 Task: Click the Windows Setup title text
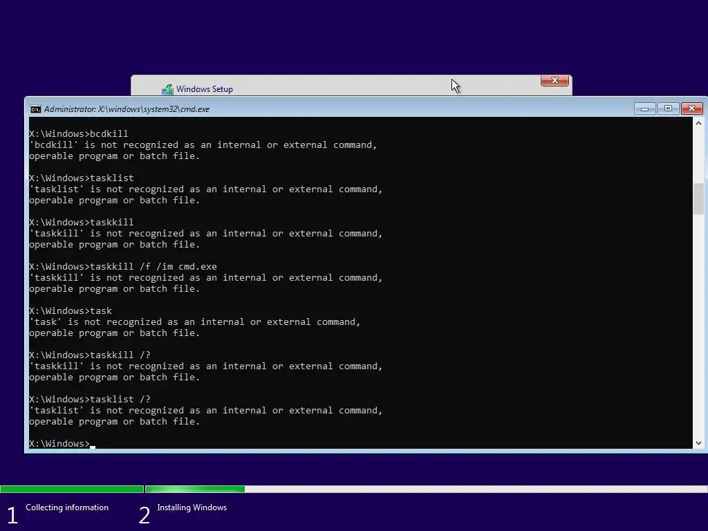click(205, 89)
